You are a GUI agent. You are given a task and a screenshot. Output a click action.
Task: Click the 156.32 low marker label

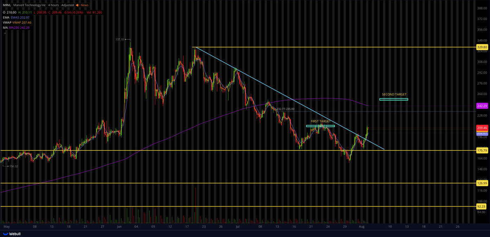pos(13,166)
